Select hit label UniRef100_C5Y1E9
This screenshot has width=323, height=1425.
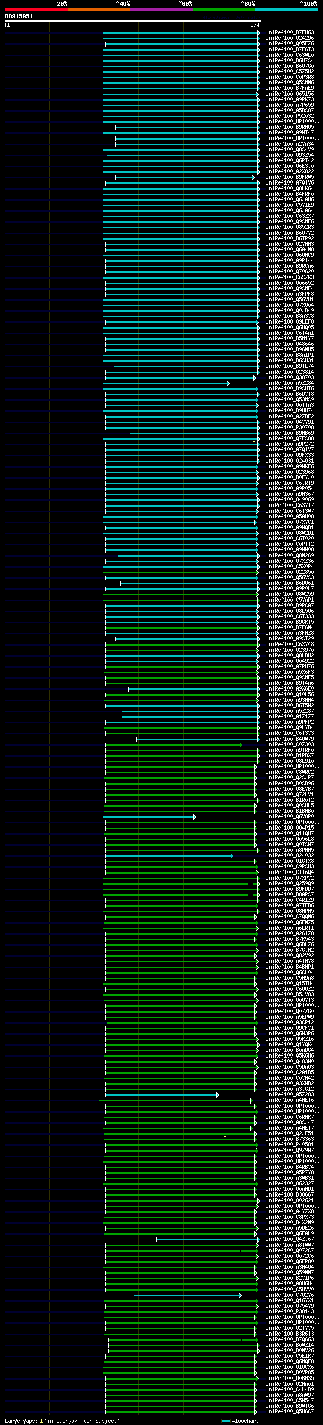tap(290, 205)
